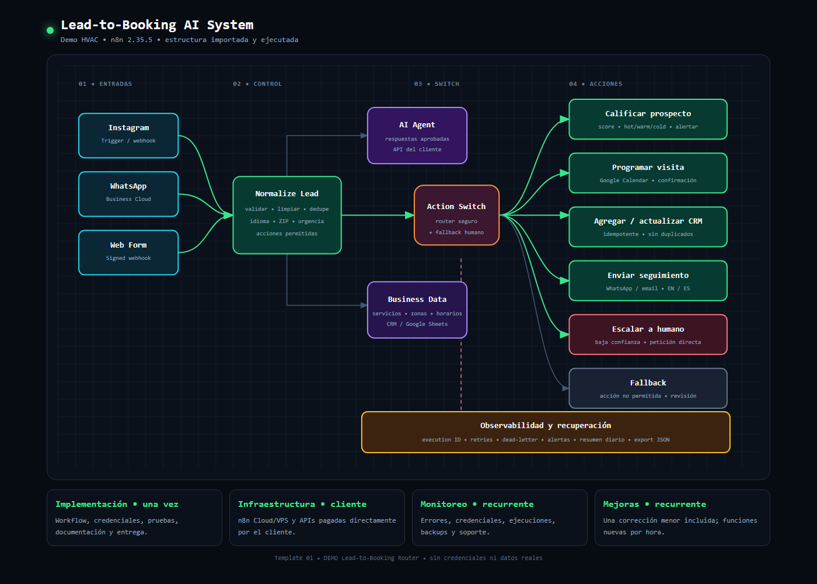Select the "Demo HVAC • n8n 2.35.5" subtitle
The image size is (817, 584).
click(x=106, y=40)
